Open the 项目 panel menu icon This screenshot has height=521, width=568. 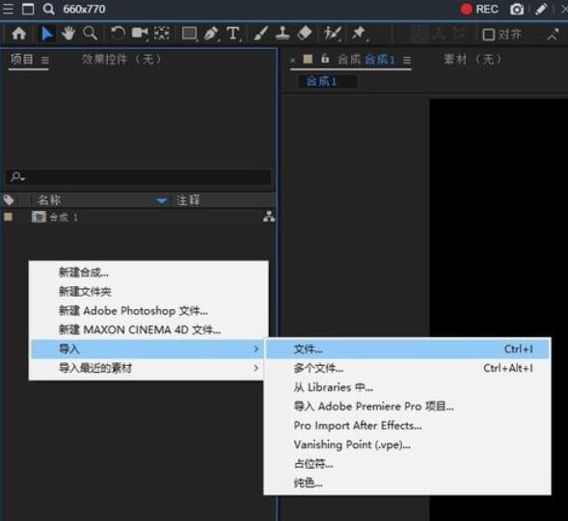click(x=45, y=60)
